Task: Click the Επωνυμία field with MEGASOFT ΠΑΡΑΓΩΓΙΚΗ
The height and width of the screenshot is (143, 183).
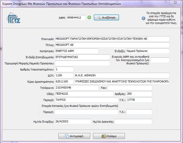Action: tap(112, 39)
